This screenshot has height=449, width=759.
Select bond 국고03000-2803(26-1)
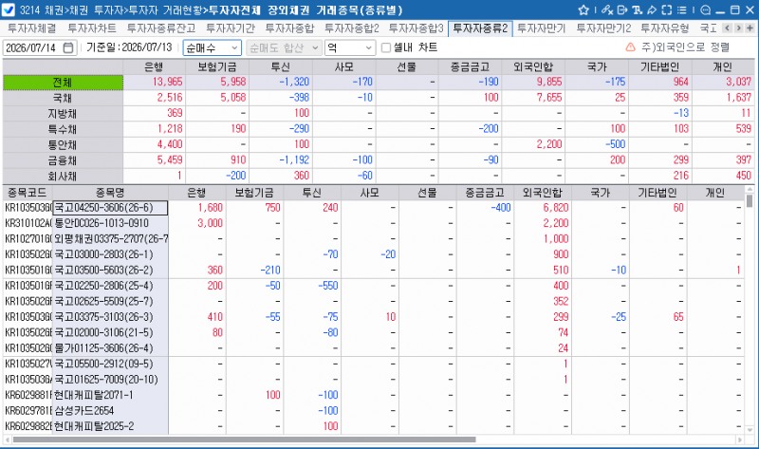(110, 254)
